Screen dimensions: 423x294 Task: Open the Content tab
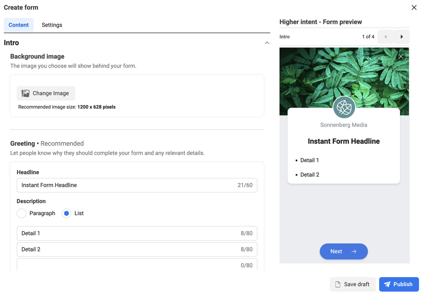point(18,25)
